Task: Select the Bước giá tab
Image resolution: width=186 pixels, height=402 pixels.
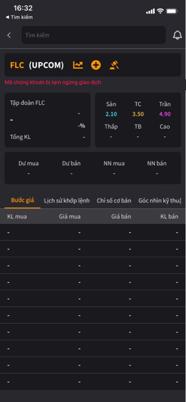Action: [22, 200]
